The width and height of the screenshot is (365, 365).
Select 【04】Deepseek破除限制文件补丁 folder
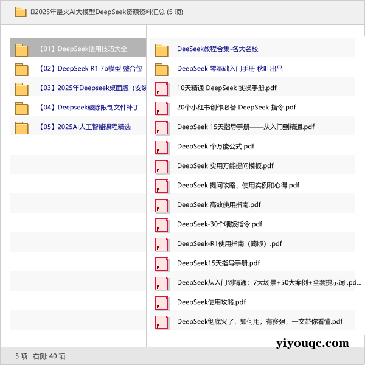coord(98,108)
